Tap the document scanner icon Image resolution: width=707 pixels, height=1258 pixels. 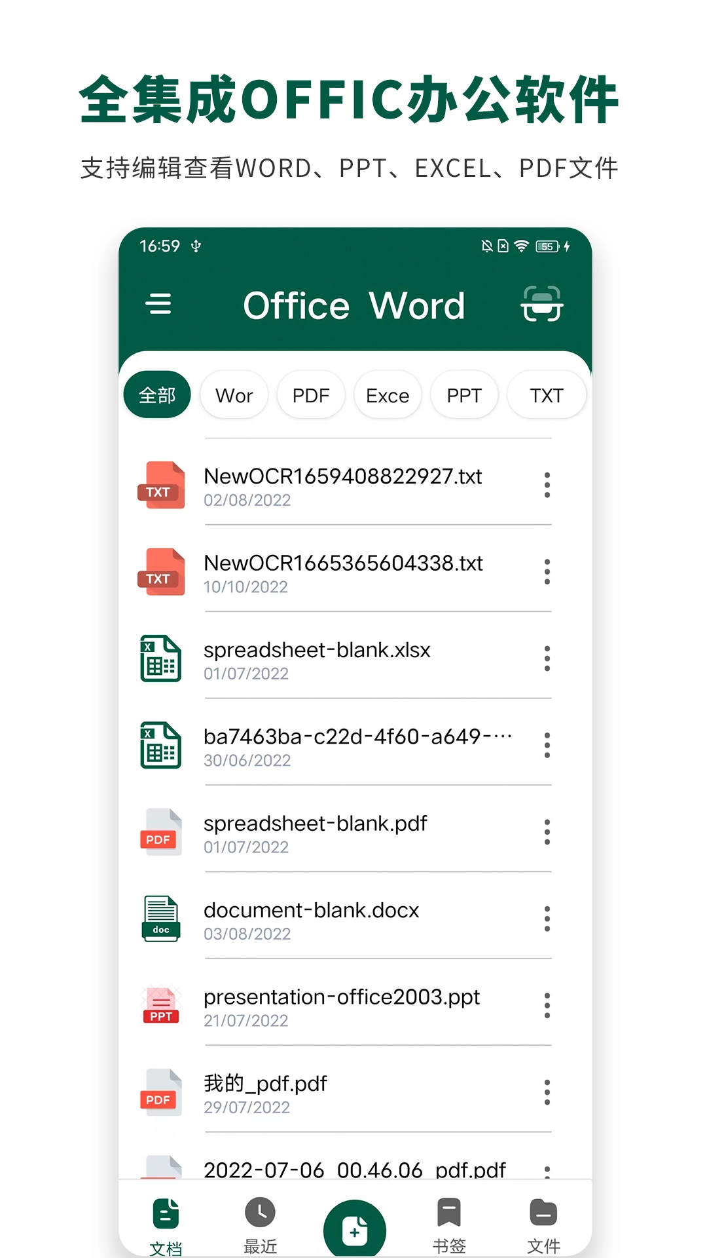click(x=541, y=304)
